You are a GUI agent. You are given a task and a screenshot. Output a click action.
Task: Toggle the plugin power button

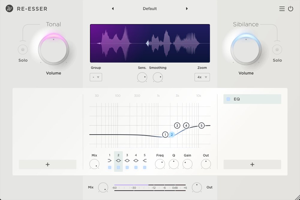291,9
